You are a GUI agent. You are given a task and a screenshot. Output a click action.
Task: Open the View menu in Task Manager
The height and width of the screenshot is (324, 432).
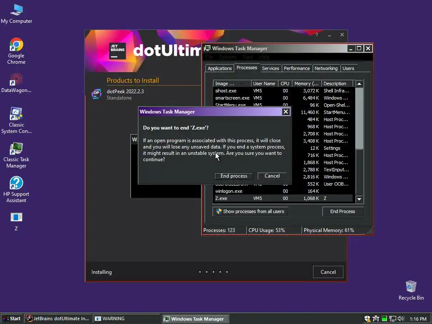(248, 57)
